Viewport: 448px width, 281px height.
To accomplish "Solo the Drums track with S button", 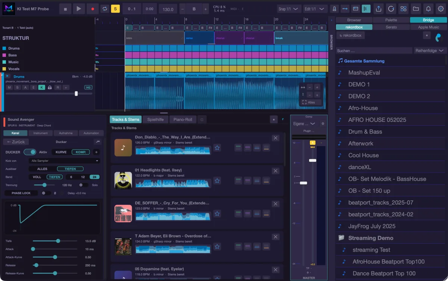I will tap(17, 87).
